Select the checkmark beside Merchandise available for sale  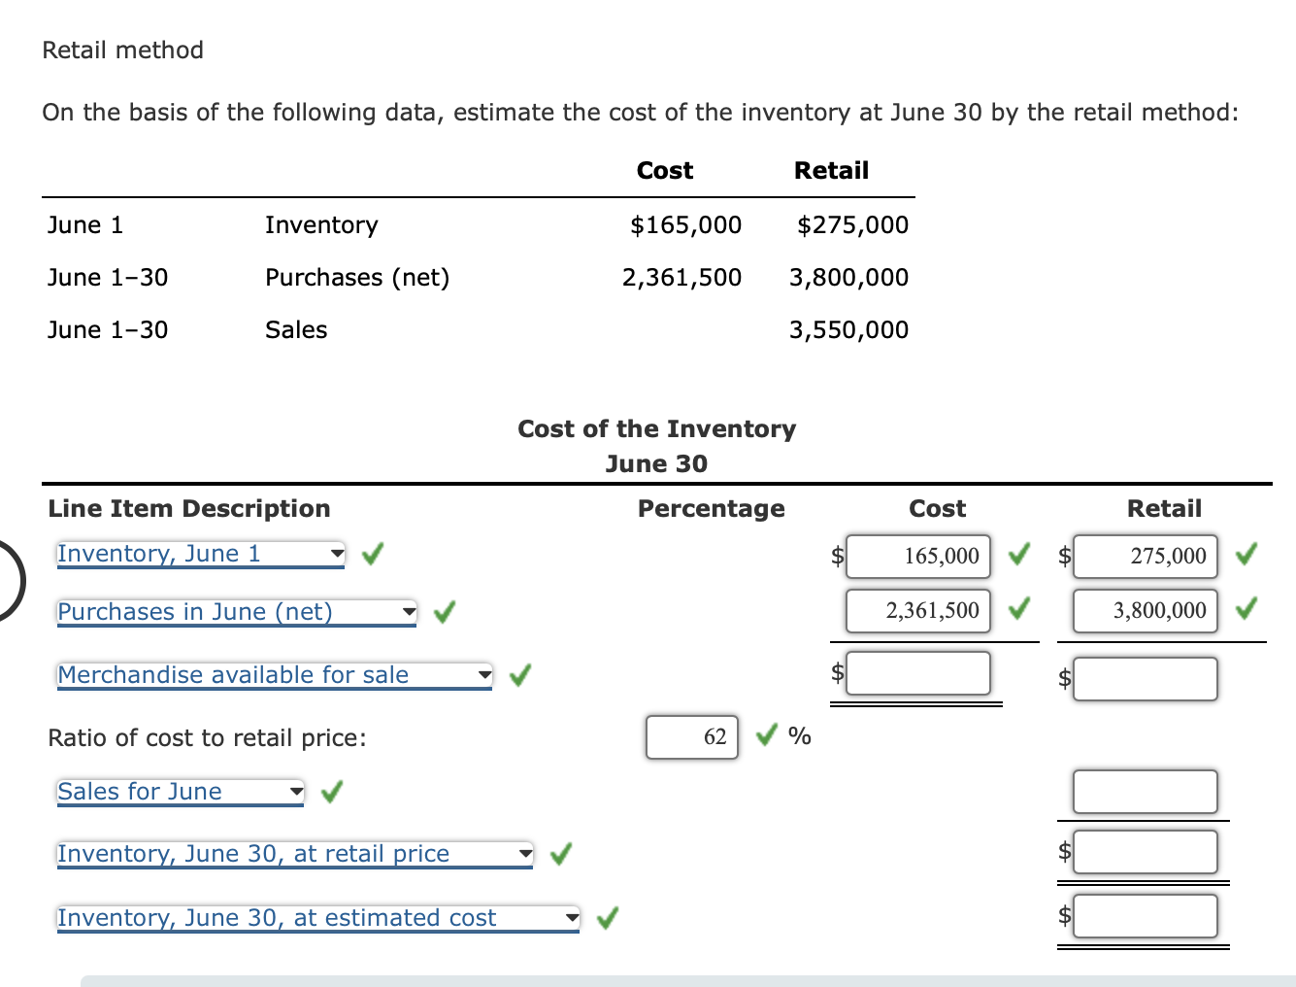520,674
